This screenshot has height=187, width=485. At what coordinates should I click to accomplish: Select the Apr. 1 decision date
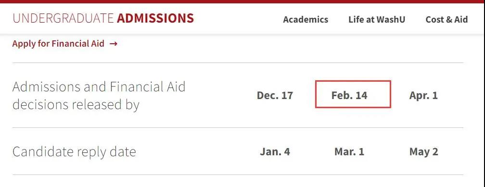coord(423,95)
